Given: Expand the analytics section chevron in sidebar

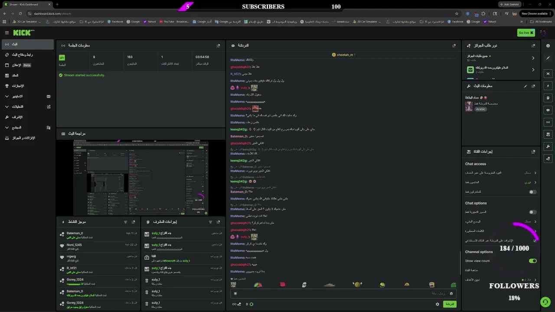Looking at the screenshot, I should coord(7,107).
